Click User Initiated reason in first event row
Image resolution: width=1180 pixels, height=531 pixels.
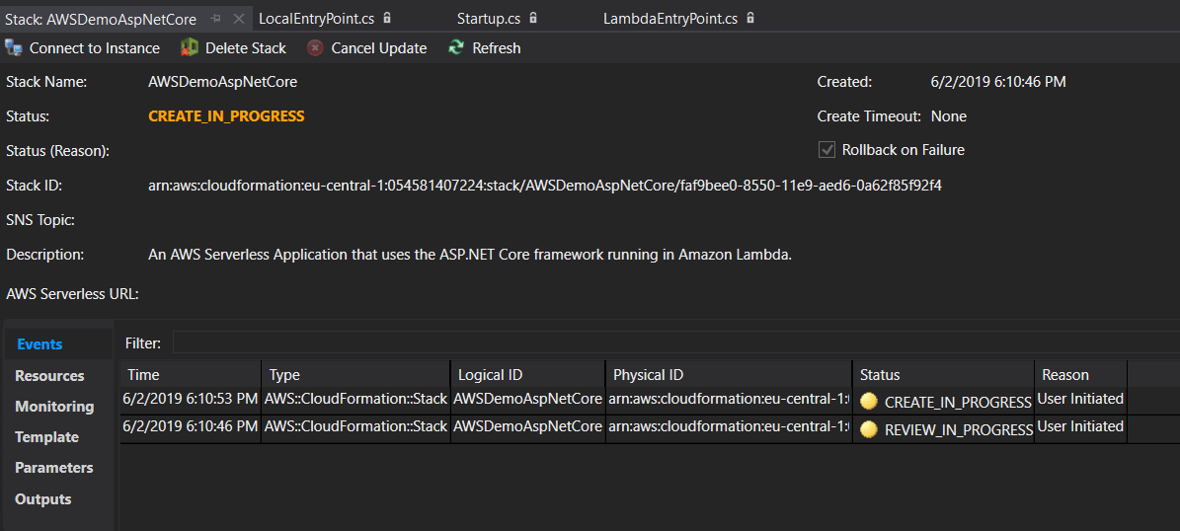1080,399
